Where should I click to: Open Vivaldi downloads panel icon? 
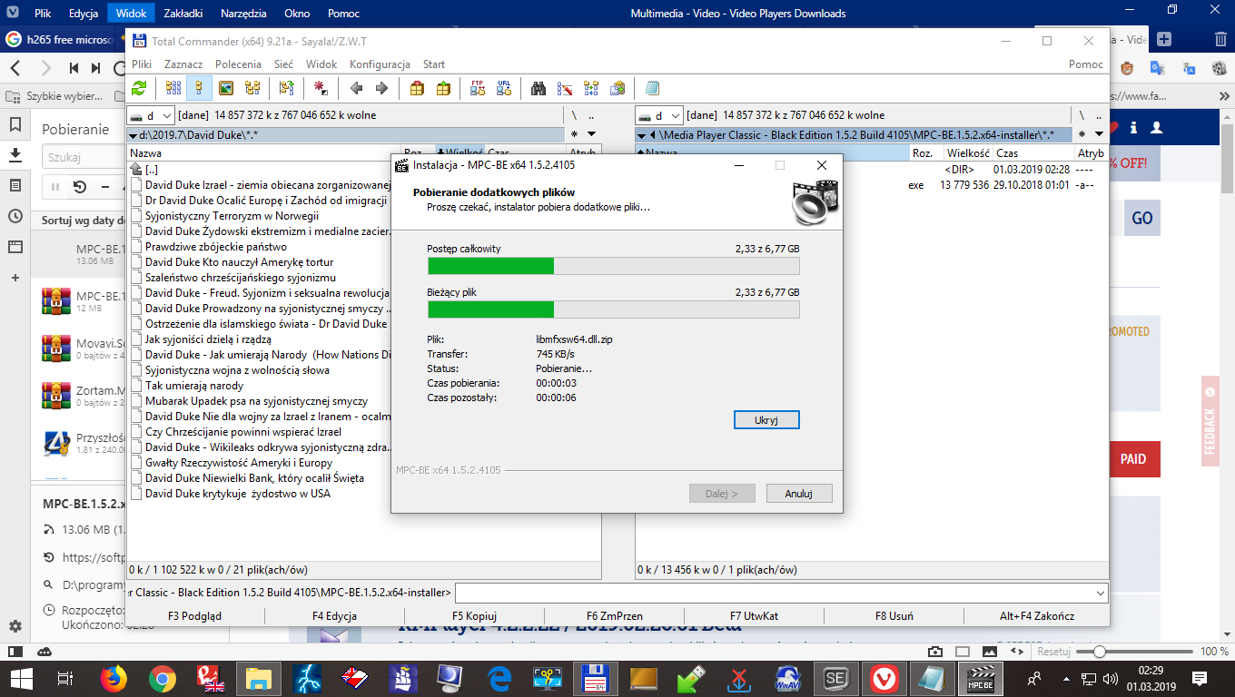pos(15,155)
